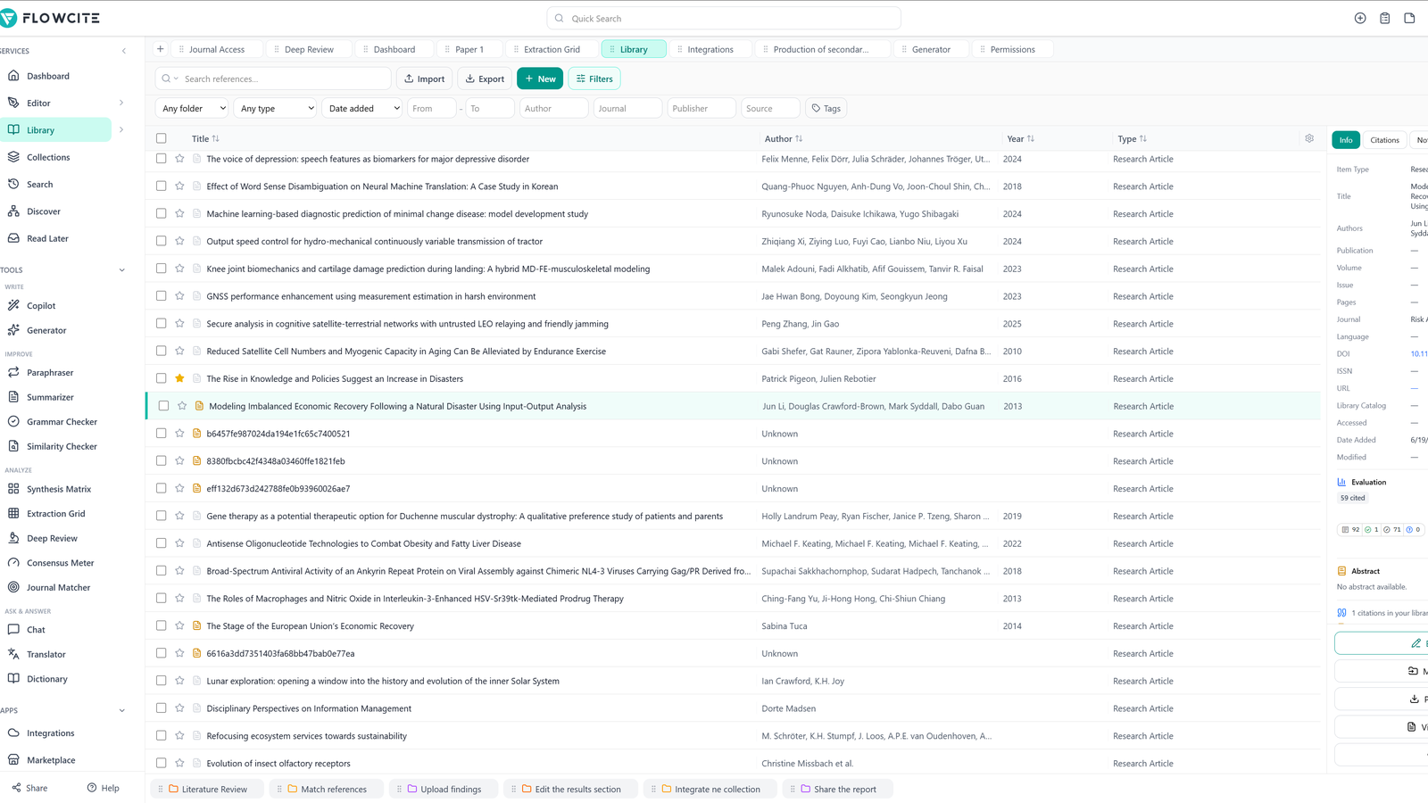Check the 'Knee joint biomechanics' reference
Image resolution: width=1428 pixels, height=803 pixels.
[x=161, y=269]
